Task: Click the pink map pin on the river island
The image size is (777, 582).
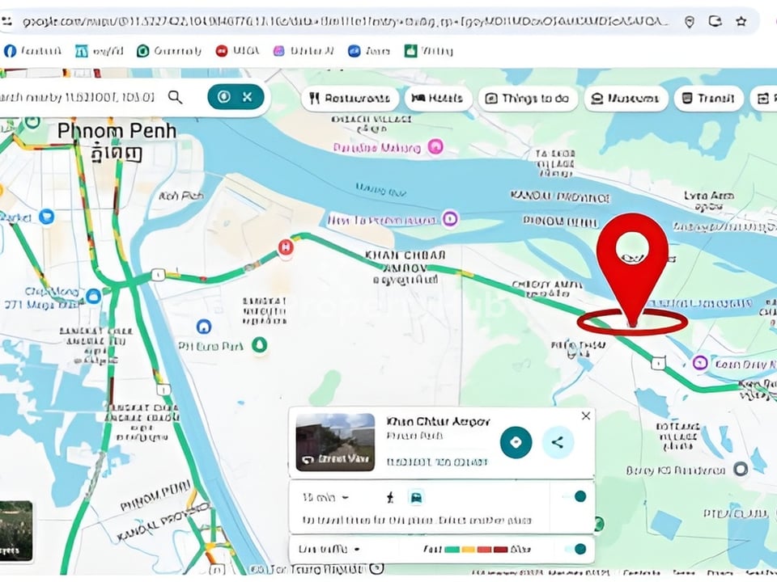Action: pos(435,147)
